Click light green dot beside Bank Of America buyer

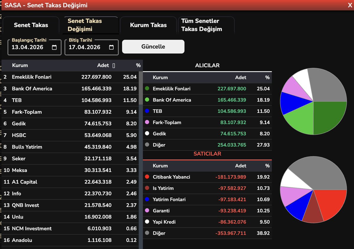[147, 100]
